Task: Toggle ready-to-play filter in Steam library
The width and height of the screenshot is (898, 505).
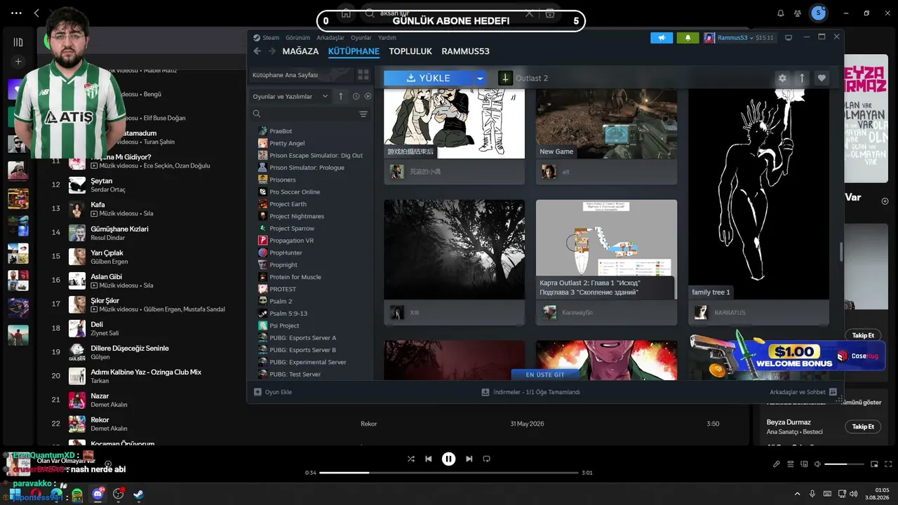Action: pos(368,96)
